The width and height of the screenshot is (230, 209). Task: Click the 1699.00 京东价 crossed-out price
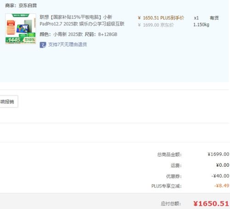[156, 25]
